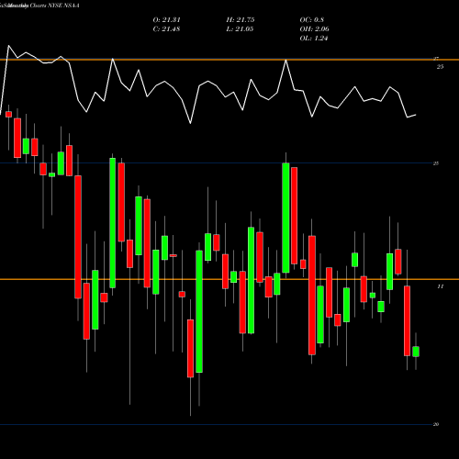
Task: Click the close price value C: 21.48
Action: point(166,29)
